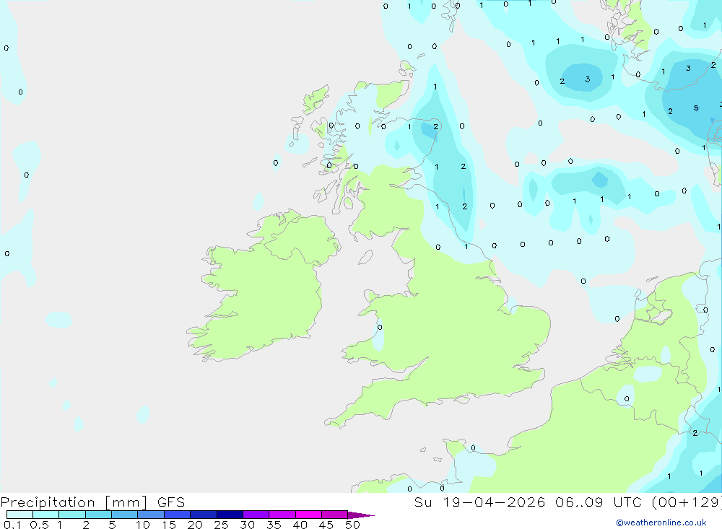The width and height of the screenshot is (722, 529).
Task: Click the '25' legend scale number
Action: click(221, 525)
